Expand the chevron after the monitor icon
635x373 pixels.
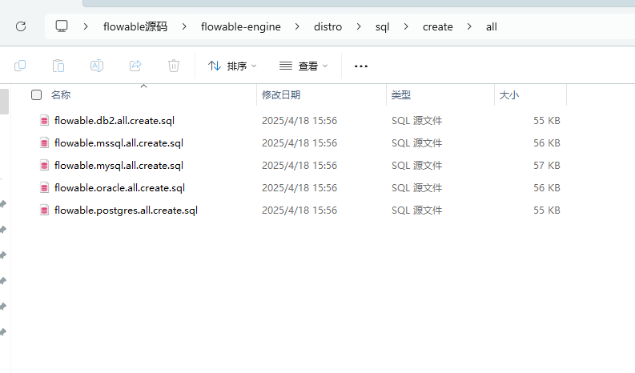(x=86, y=26)
